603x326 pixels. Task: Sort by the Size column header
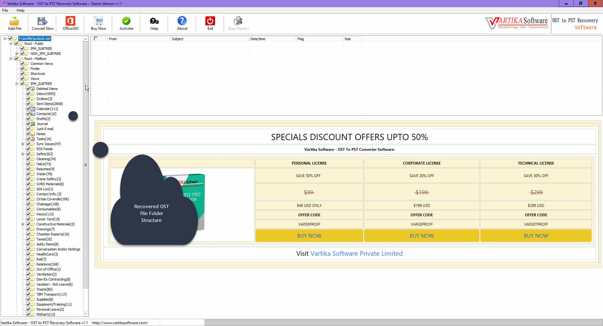coord(352,39)
